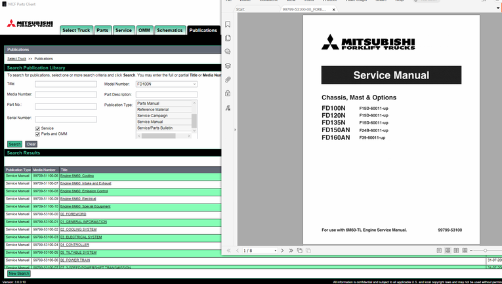Viewport: 502px width, 284px height.
Task: Open the Layers panel icon
Action: coord(228,65)
